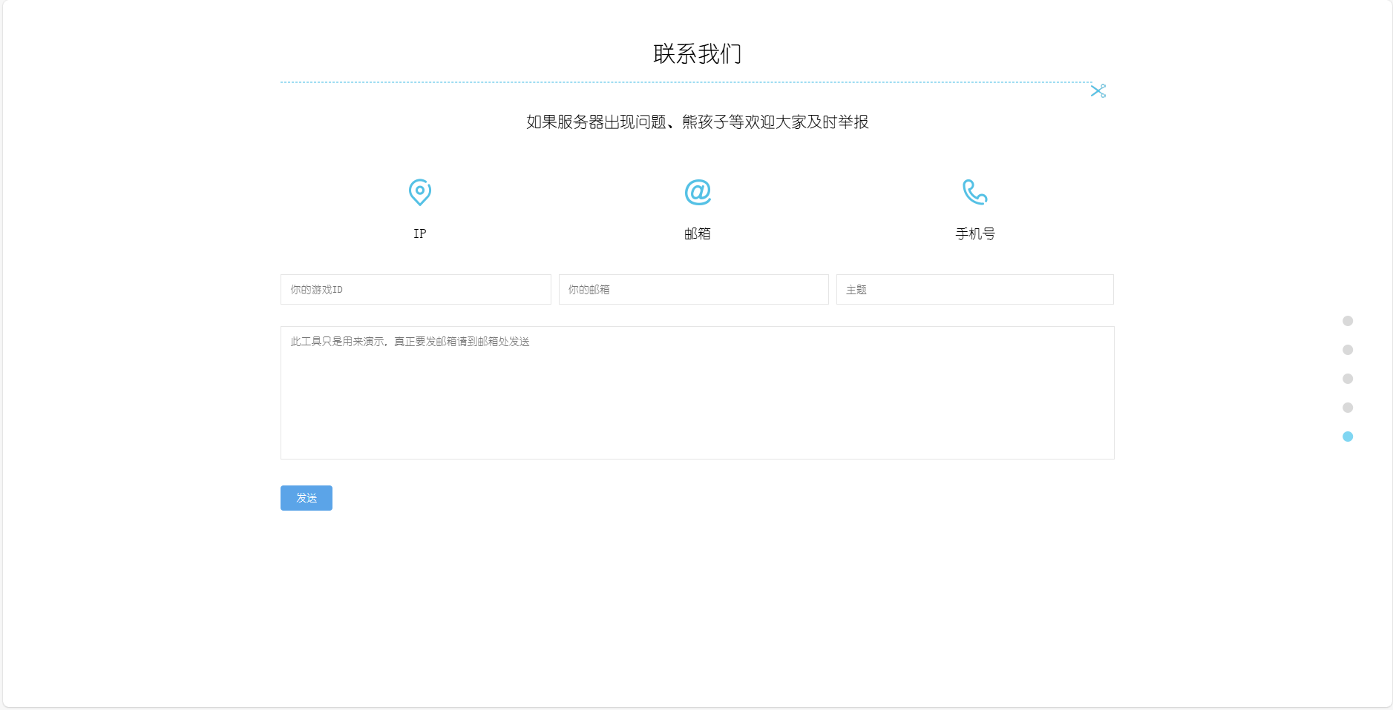
Task: Click the phone handset icon
Action: click(x=974, y=192)
